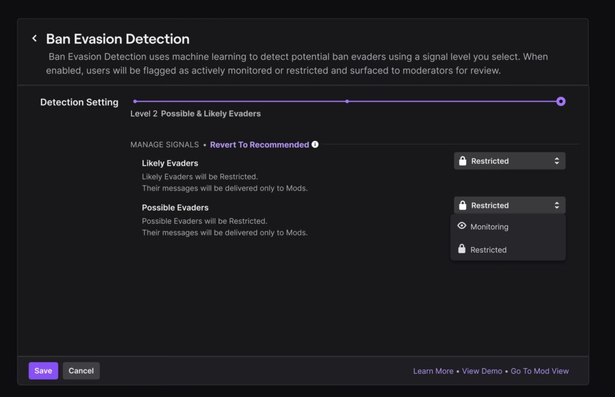Set detection slider to the middle stop

[x=347, y=101]
